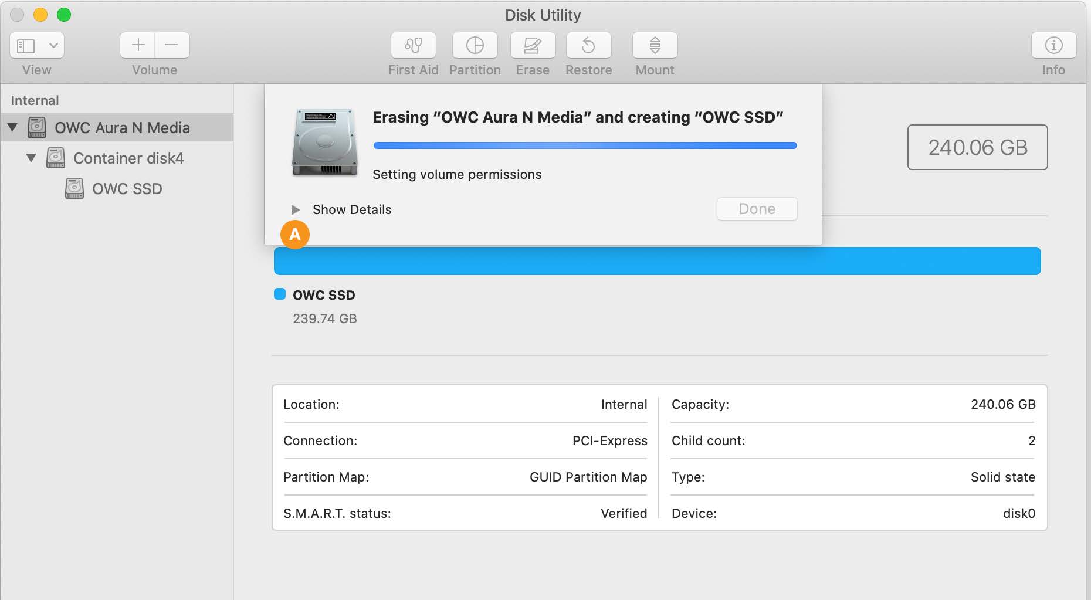Collapse the OWC Aura N Media tree item
The image size is (1091, 600).
[12, 127]
